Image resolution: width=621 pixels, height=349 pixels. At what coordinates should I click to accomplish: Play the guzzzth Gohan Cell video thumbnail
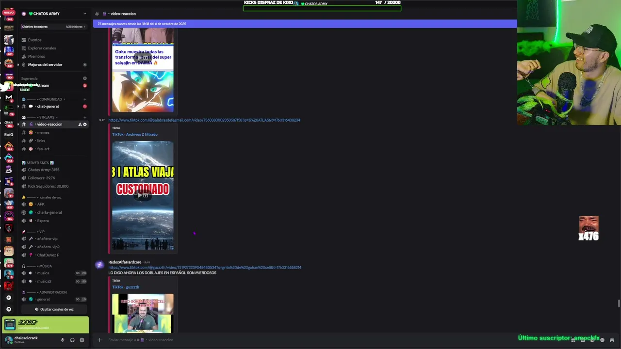[x=143, y=313]
